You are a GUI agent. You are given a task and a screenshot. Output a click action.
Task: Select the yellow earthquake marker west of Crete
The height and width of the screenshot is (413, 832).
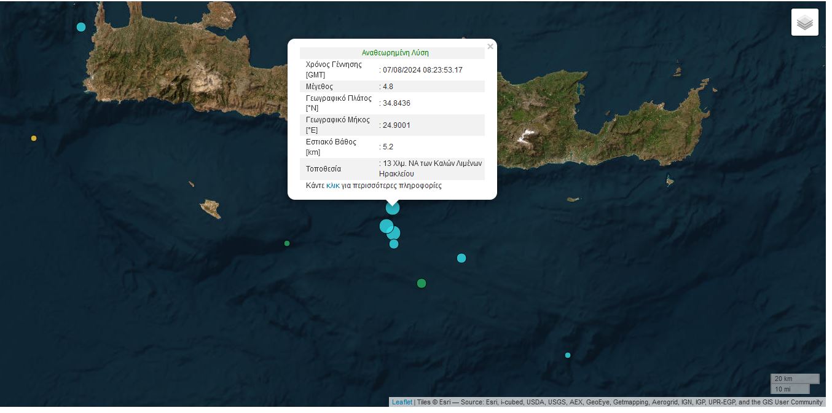point(34,138)
